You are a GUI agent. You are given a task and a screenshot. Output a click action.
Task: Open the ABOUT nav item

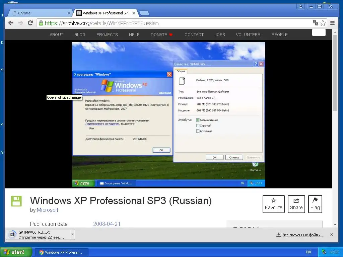(56, 35)
